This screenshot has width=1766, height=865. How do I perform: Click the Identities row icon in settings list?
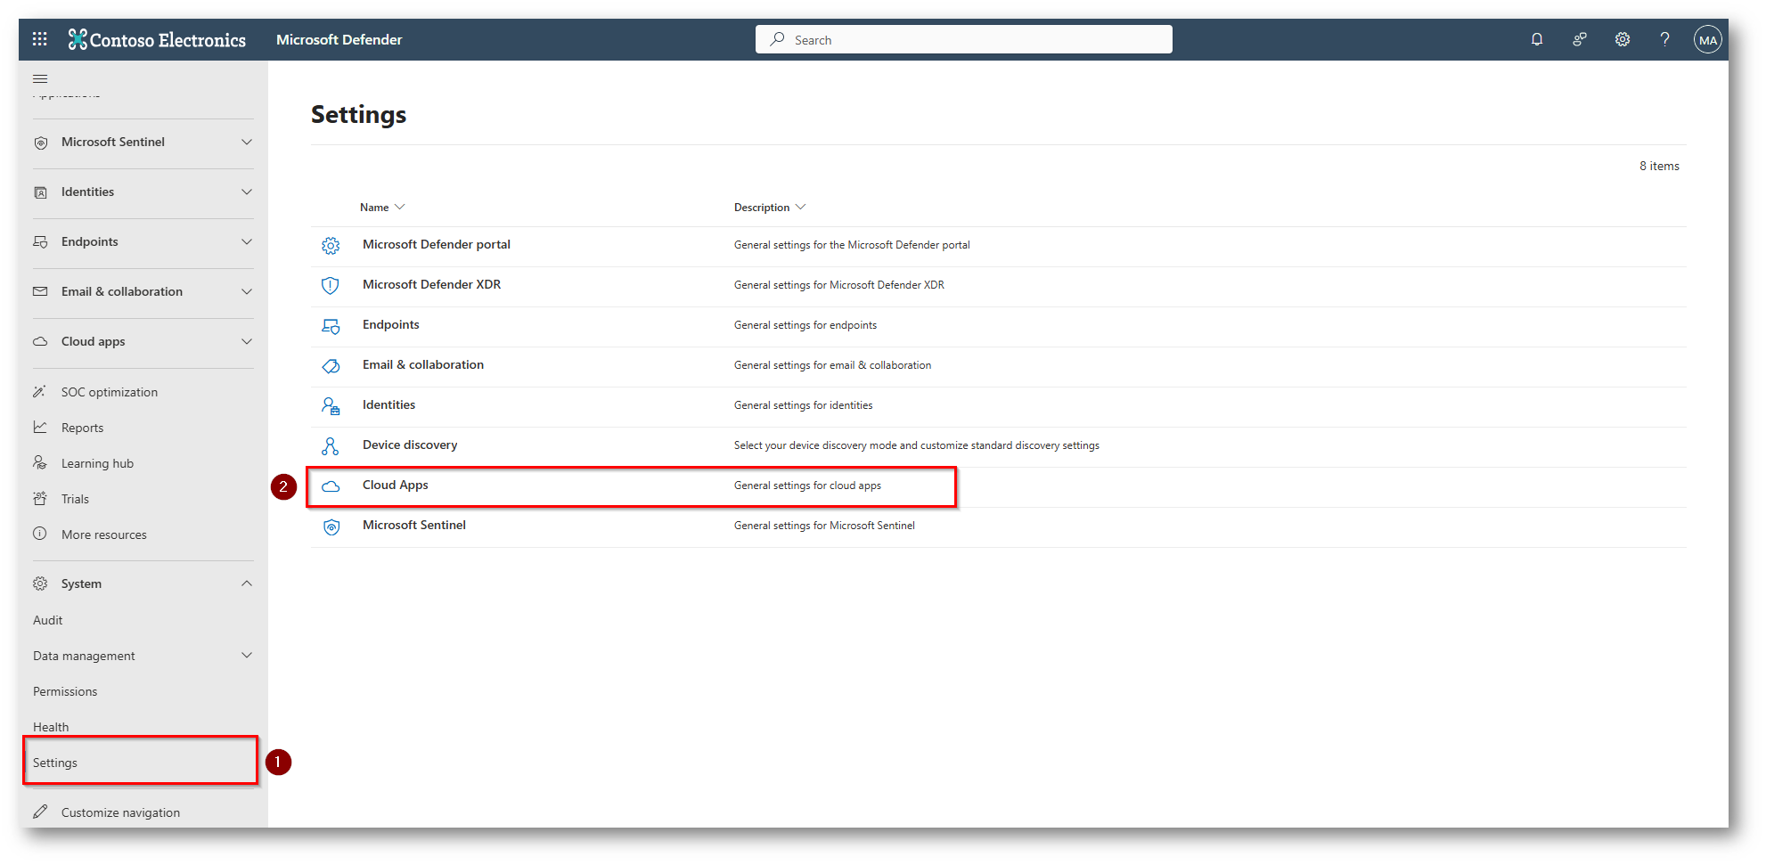point(331,406)
